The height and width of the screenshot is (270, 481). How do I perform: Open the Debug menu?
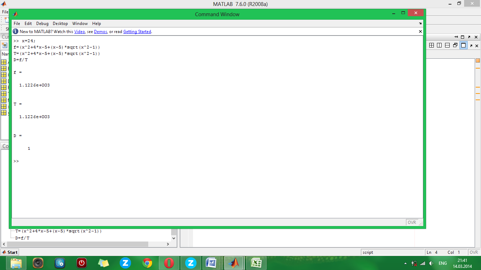pyautogui.click(x=42, y=24)
